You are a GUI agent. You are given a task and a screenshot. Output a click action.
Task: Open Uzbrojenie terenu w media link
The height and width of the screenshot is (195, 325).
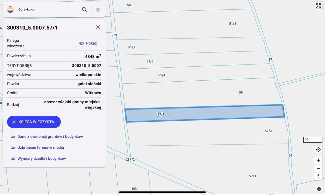pos(37,147)
